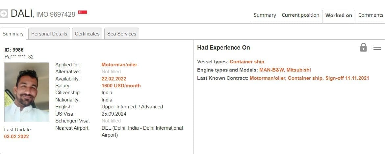Click the Singapore flag icon

pyautogui.click(x=83, y=13)
